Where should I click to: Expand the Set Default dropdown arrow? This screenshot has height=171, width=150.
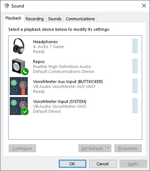tap(109, 148)
